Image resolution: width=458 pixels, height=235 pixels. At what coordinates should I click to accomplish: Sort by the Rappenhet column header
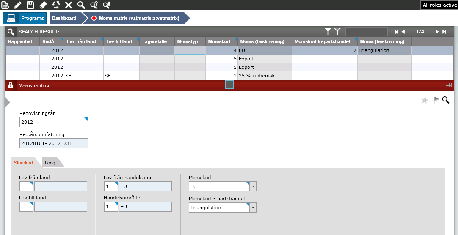click(x=22, y=41)
